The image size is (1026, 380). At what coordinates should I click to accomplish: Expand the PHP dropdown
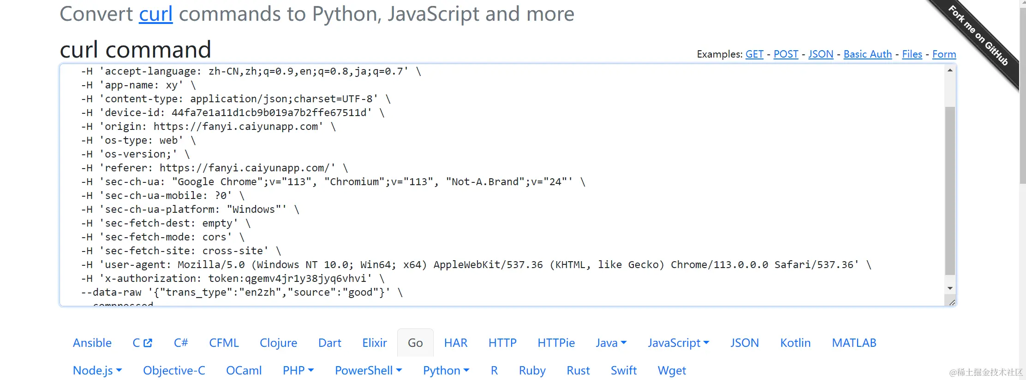click(298, 371)
